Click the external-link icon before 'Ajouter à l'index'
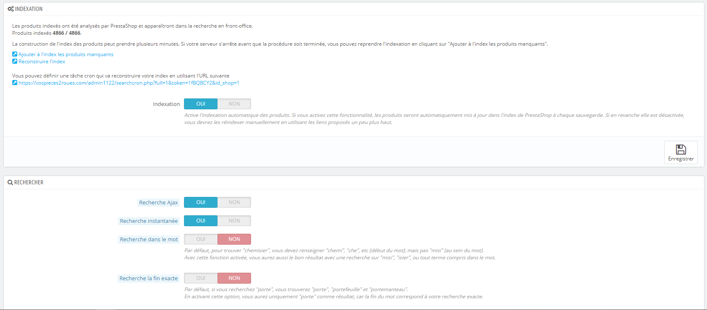The height and width of the screenshot is (310, 707). pyautogui.click(x=15, y=54)
